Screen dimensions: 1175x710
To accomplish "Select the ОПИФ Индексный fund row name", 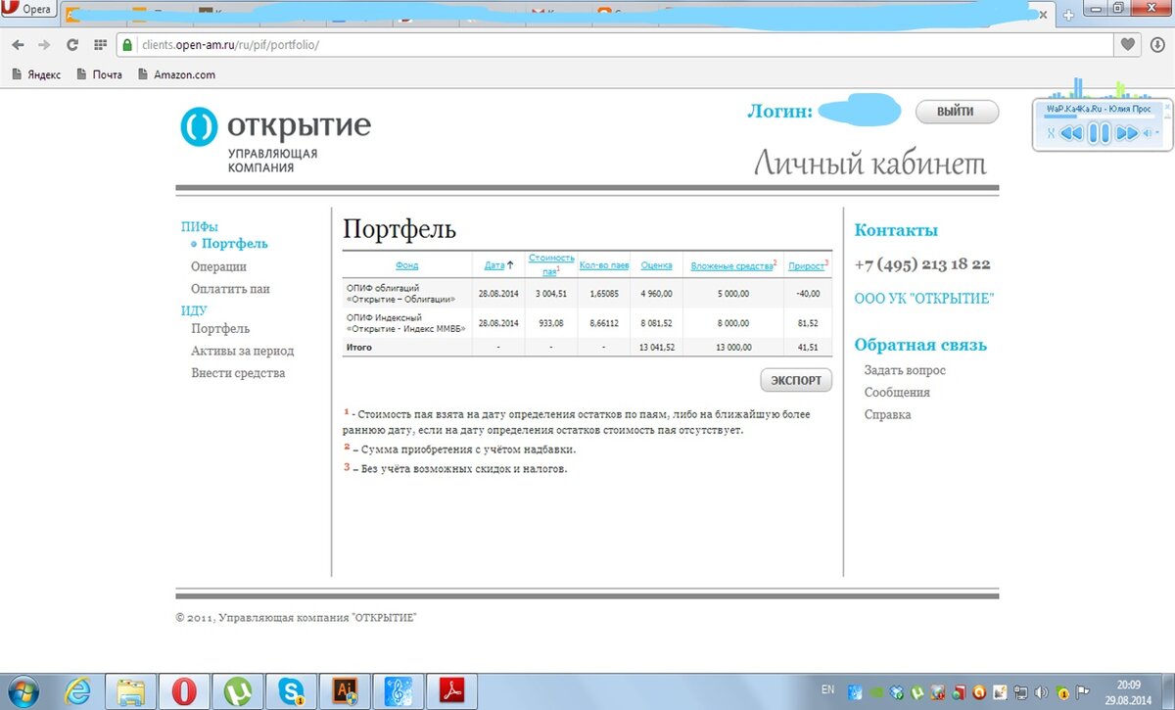I will click(404, 322).
